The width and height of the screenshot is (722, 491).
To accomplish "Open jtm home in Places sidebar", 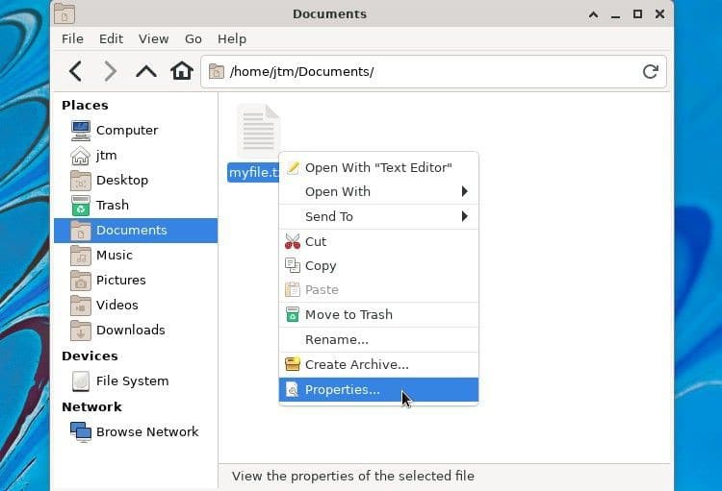I will coord(136,156).
